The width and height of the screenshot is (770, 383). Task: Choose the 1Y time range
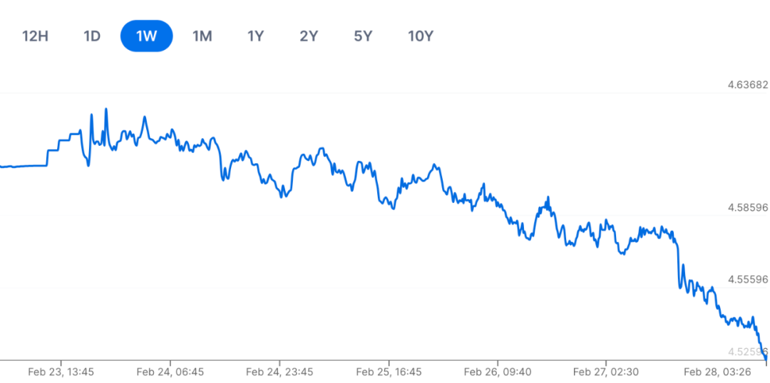pos(255,36)
